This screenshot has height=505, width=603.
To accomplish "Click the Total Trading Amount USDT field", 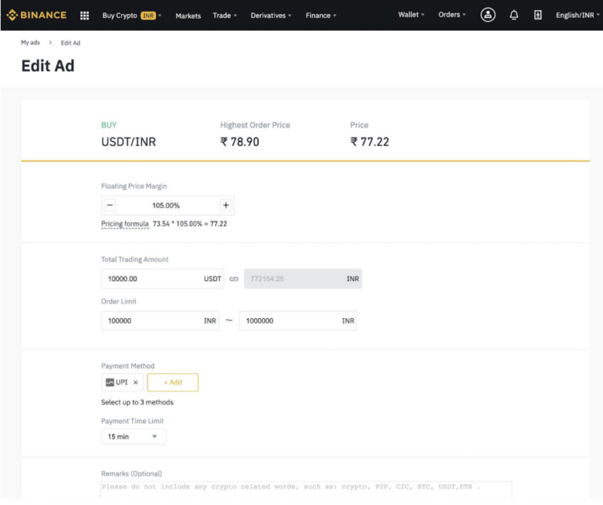I will tap(163, 280).
